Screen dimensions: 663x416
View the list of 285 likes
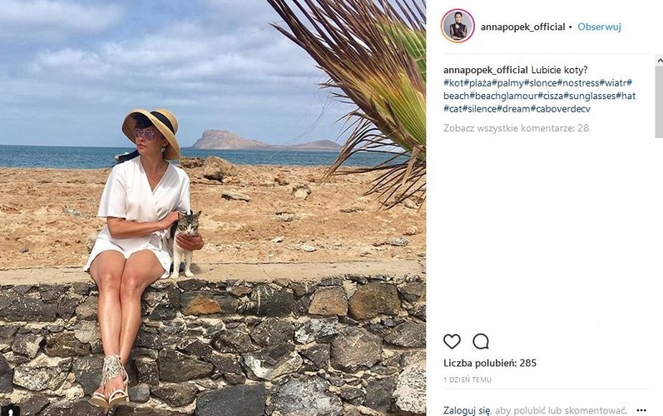[x=490, y=363]
